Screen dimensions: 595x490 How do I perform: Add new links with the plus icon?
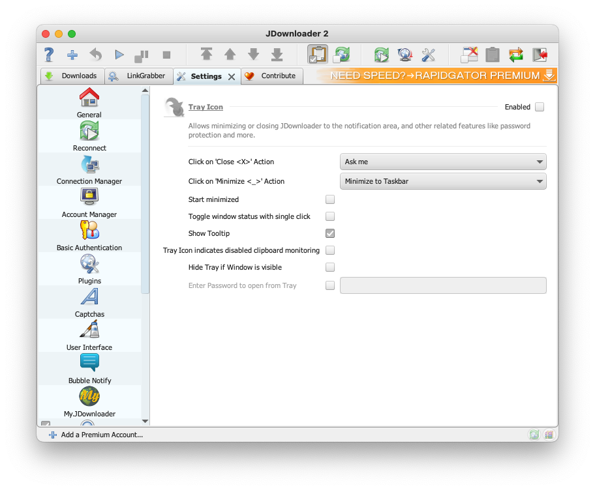pos(72,55)
